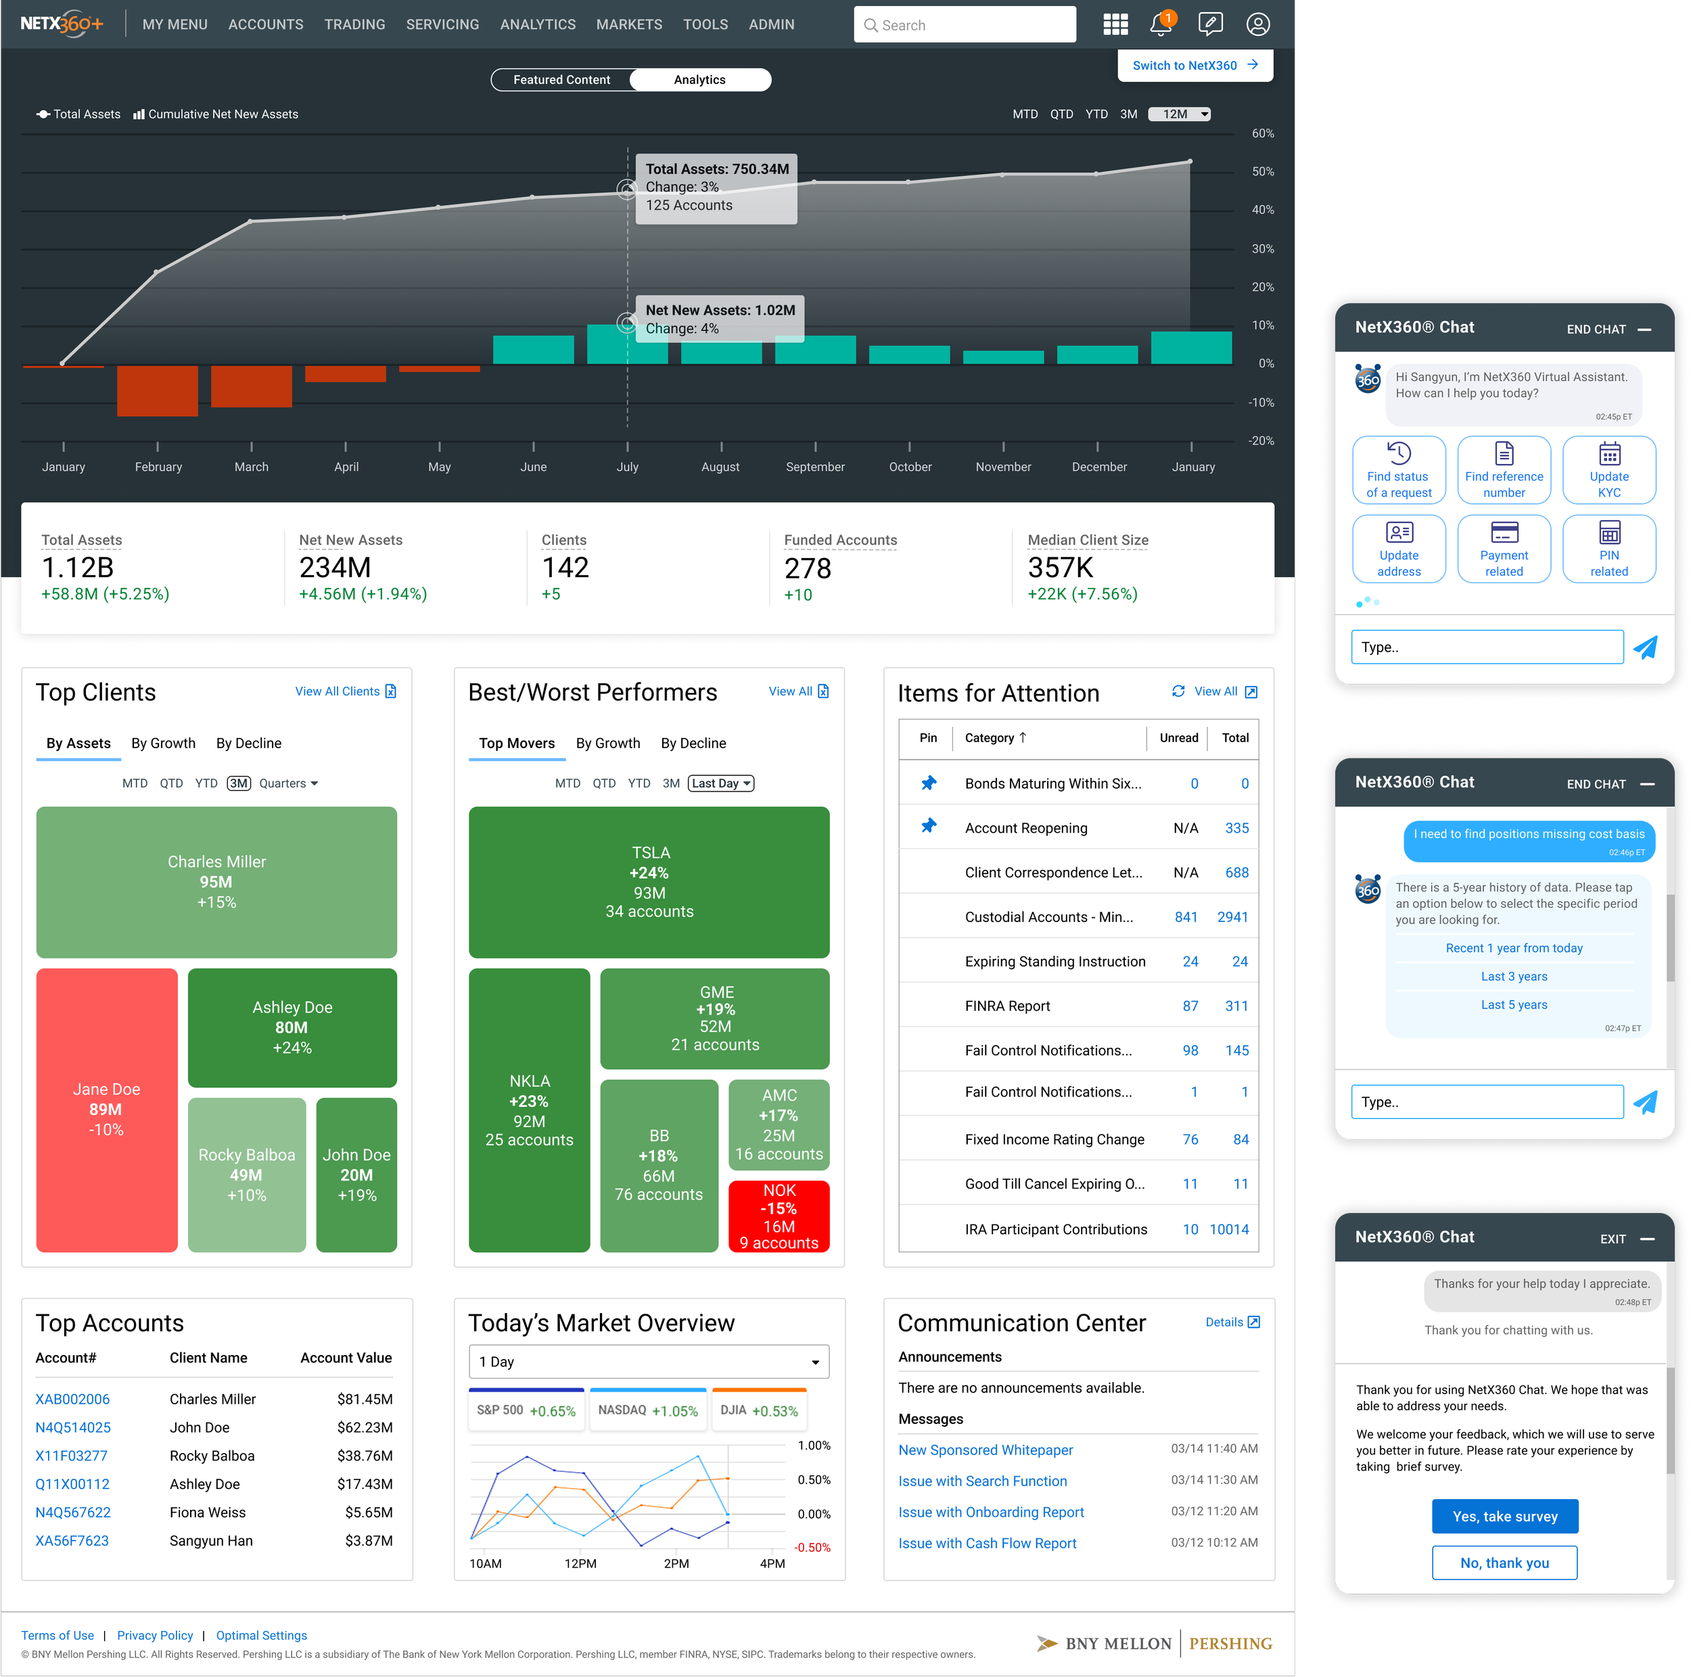Open MY MENU navigation item
The width and height of the screenshot is (1691, 1677).
coord(175,24)
